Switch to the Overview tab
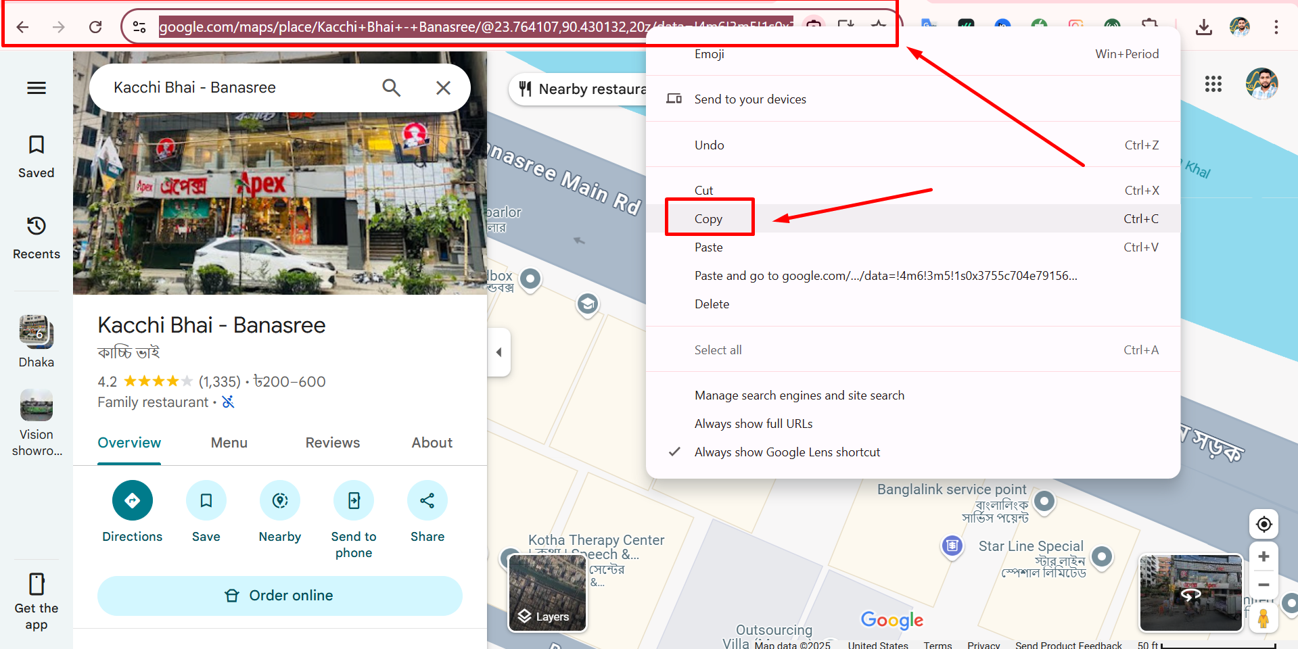1298x649 pixels. [x=129, y=443]
